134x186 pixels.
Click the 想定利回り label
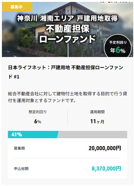tap(38, 112)
